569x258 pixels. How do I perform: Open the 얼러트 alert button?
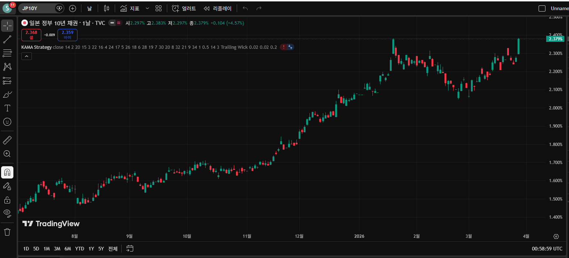click(x=184, y=8)
